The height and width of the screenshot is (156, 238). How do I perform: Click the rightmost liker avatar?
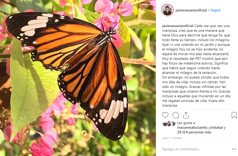coord(173,123)
